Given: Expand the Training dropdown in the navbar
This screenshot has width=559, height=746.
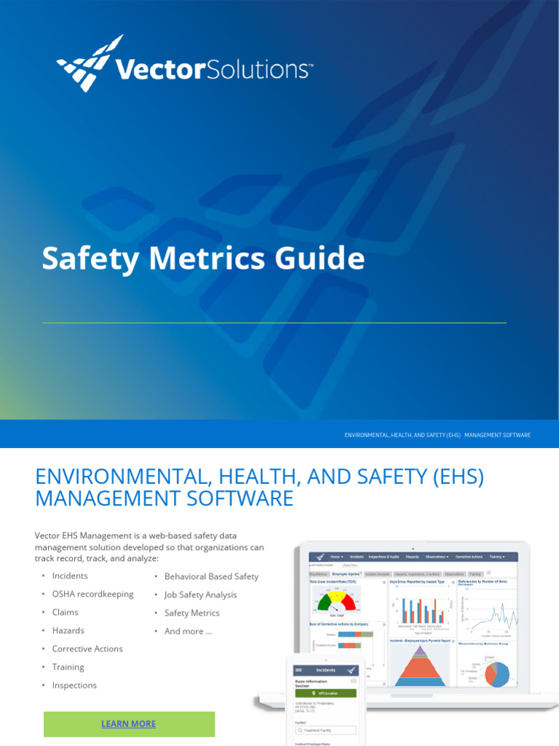Looking at the screenshot, I should pyautogui.click(x=496, y=557).
